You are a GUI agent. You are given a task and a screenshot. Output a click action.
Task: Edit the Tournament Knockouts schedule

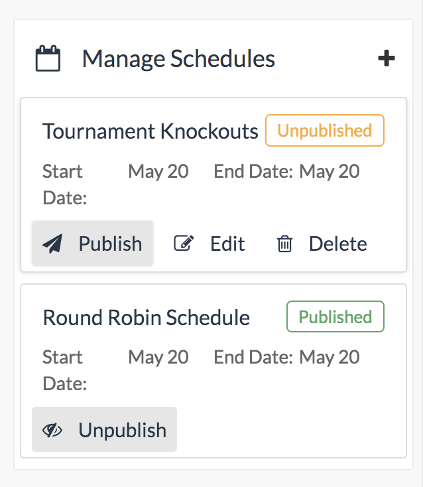[210, 244]
